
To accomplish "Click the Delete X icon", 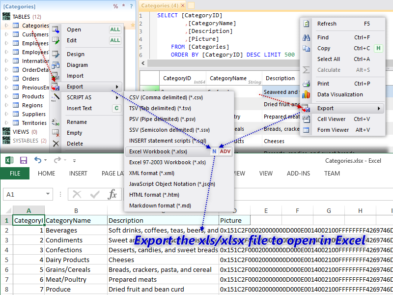I will [56, 144].
